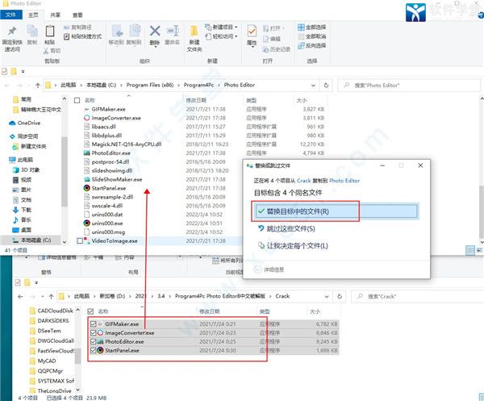Click the Paste shortcut icon
Viewport: 484px width, 401px height.
pyautogui.click(x=66, y=36)
